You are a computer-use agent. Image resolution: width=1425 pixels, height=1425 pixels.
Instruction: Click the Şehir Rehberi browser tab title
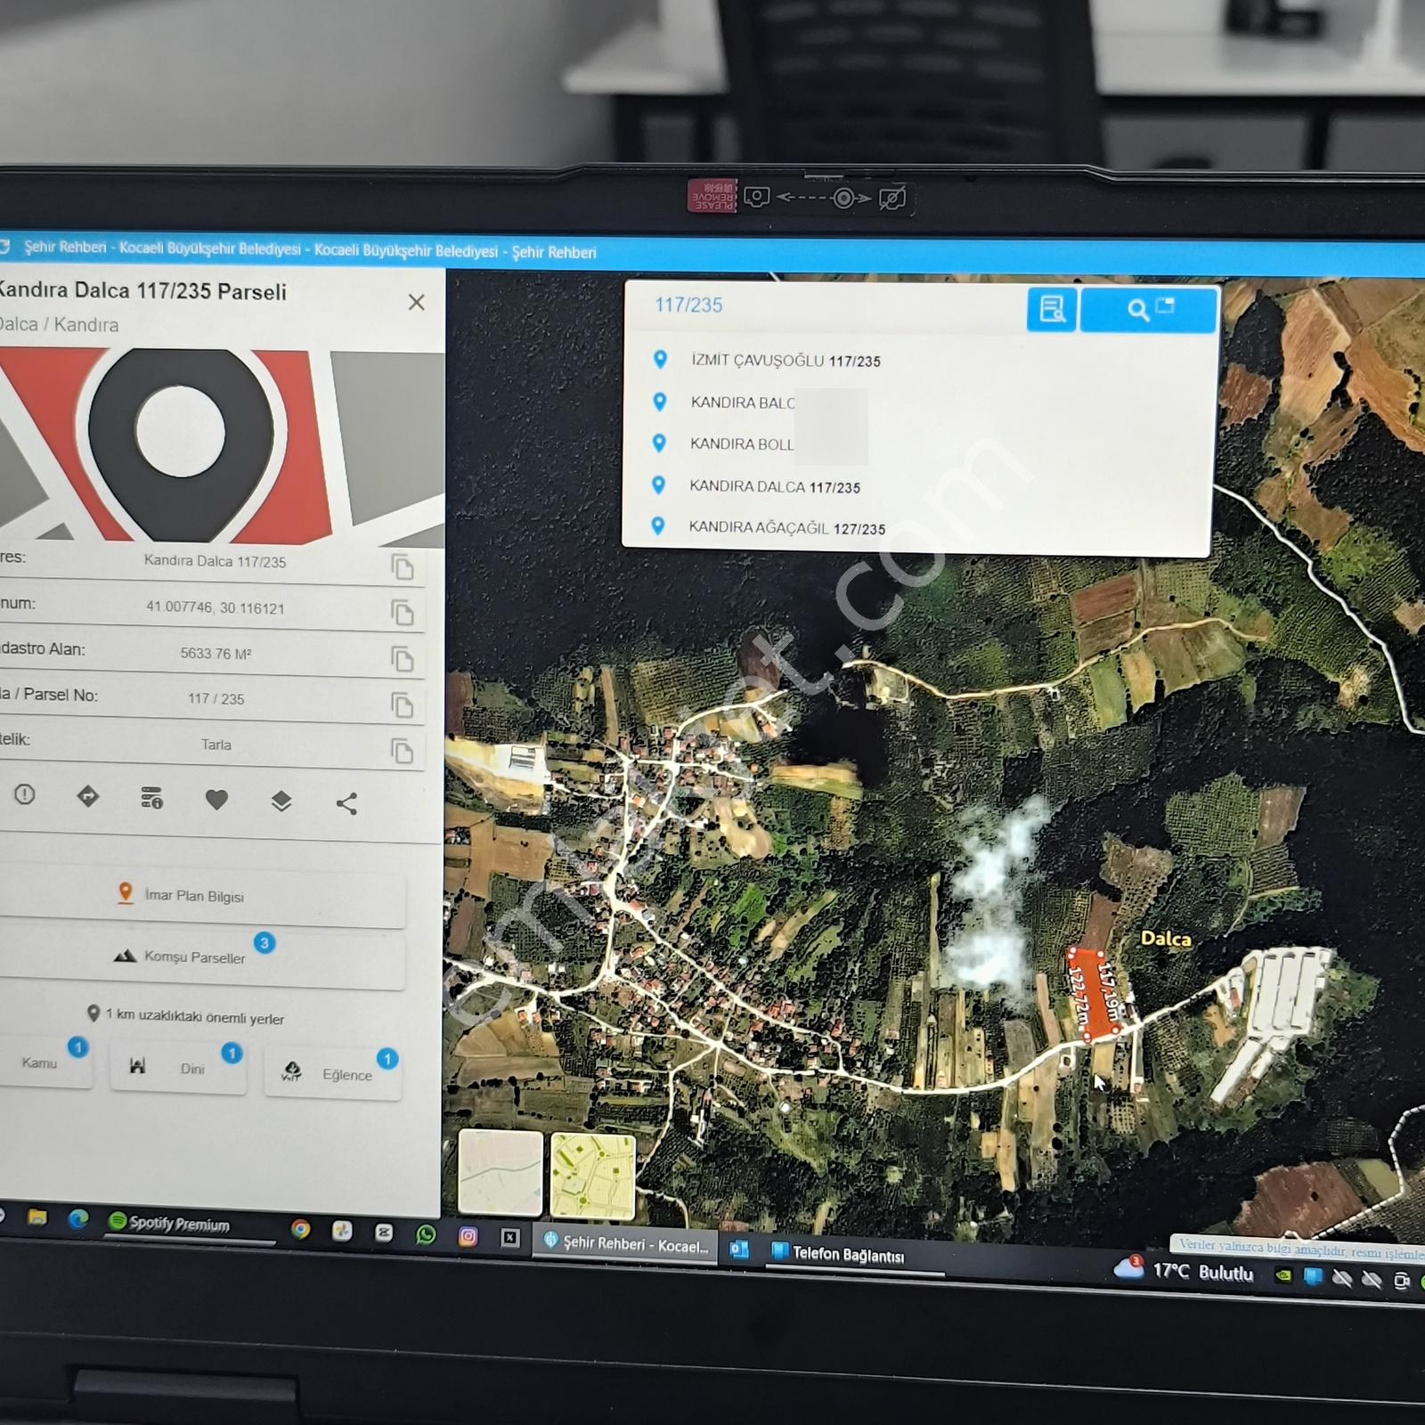pyautogui.click(x=310, y=250)
